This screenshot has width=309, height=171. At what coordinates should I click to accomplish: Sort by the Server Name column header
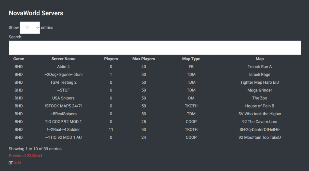63,59
